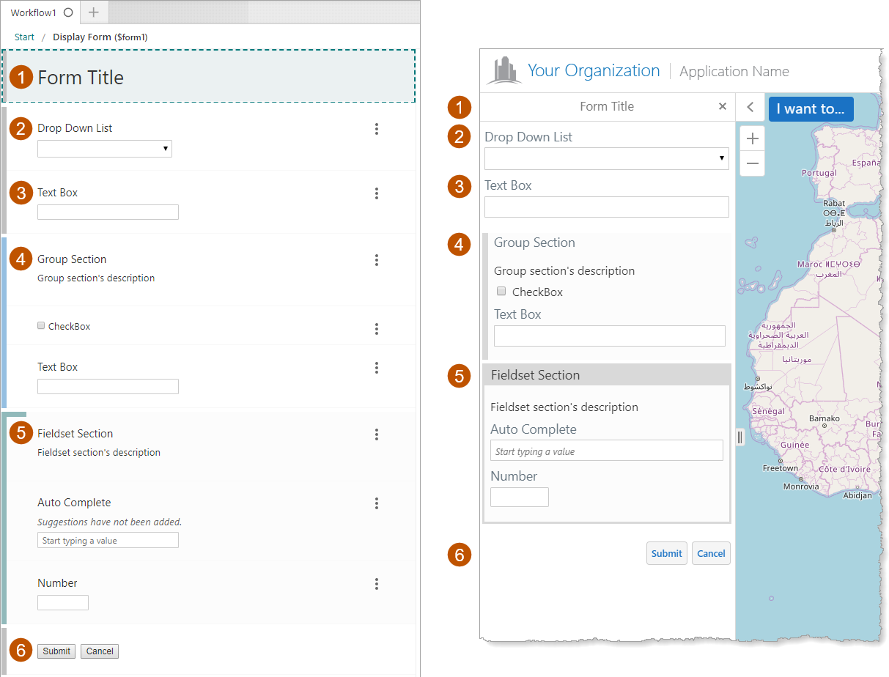Screen dimensions: 889x677
Task: Switch to the Workflow1 tab
Action: (34, 12)
